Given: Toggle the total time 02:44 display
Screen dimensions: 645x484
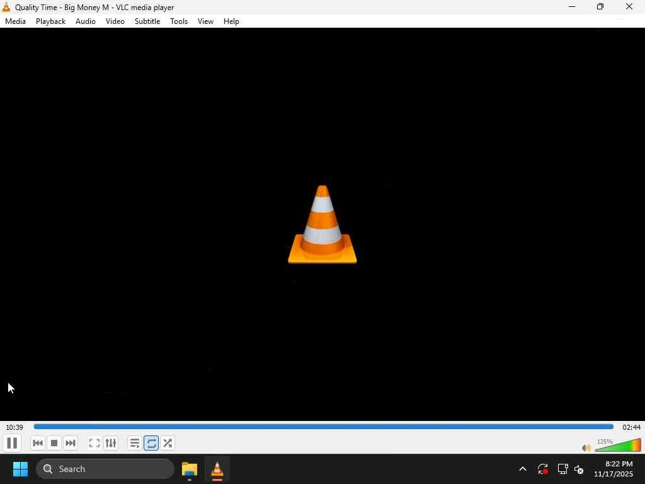Looking at the screenshot, I should 631,427.
